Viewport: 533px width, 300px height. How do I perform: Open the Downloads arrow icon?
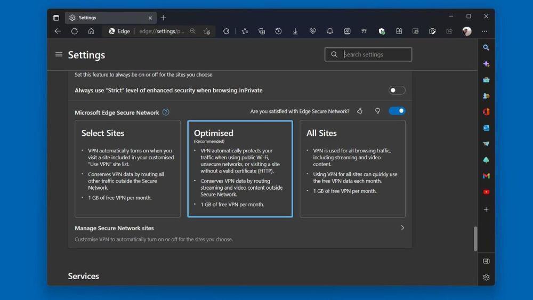[295, 31]
